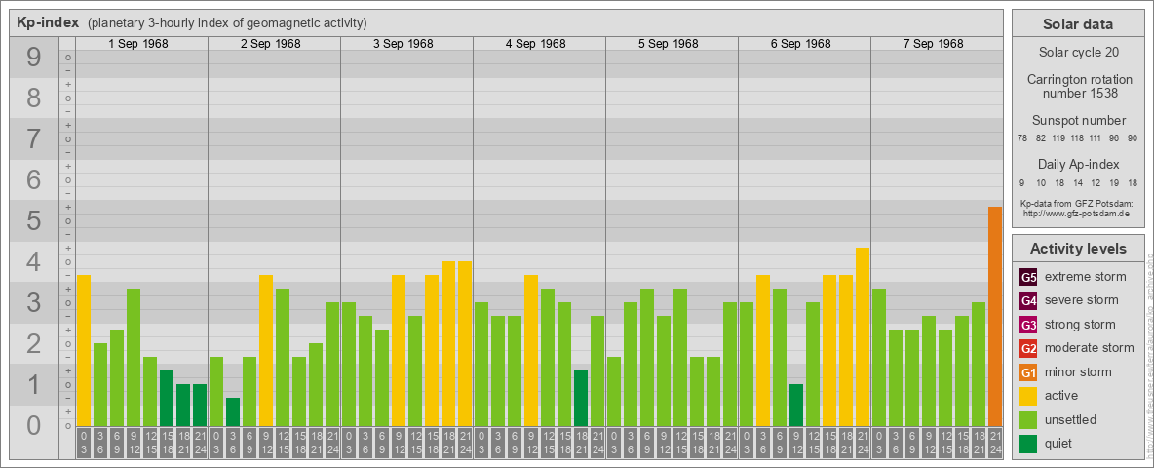Select the 2 Sep 1968 date header
Viewport: 1154px width, 468px height.
click(271, 44)
